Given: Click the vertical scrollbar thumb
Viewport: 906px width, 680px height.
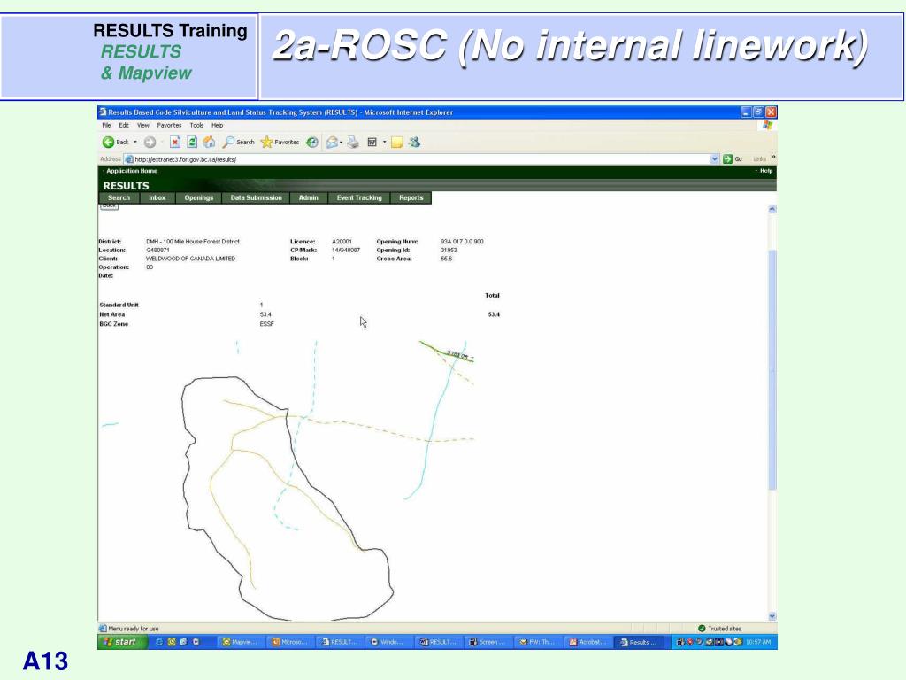Looking at the screenshot, I should click(x=772, y=370).
